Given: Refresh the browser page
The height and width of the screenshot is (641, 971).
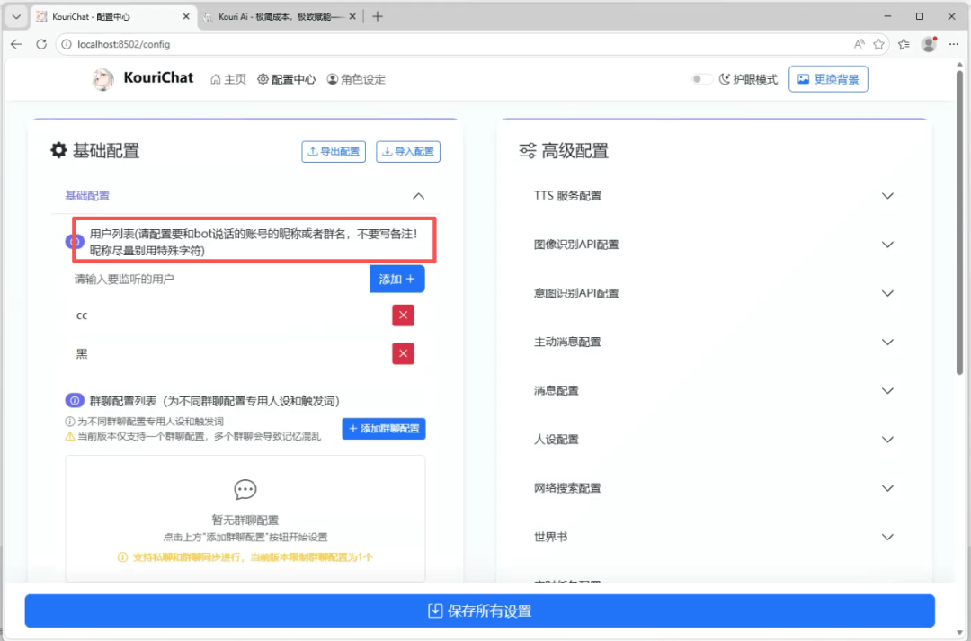Looking at the screenshot, I should [41, 44].
